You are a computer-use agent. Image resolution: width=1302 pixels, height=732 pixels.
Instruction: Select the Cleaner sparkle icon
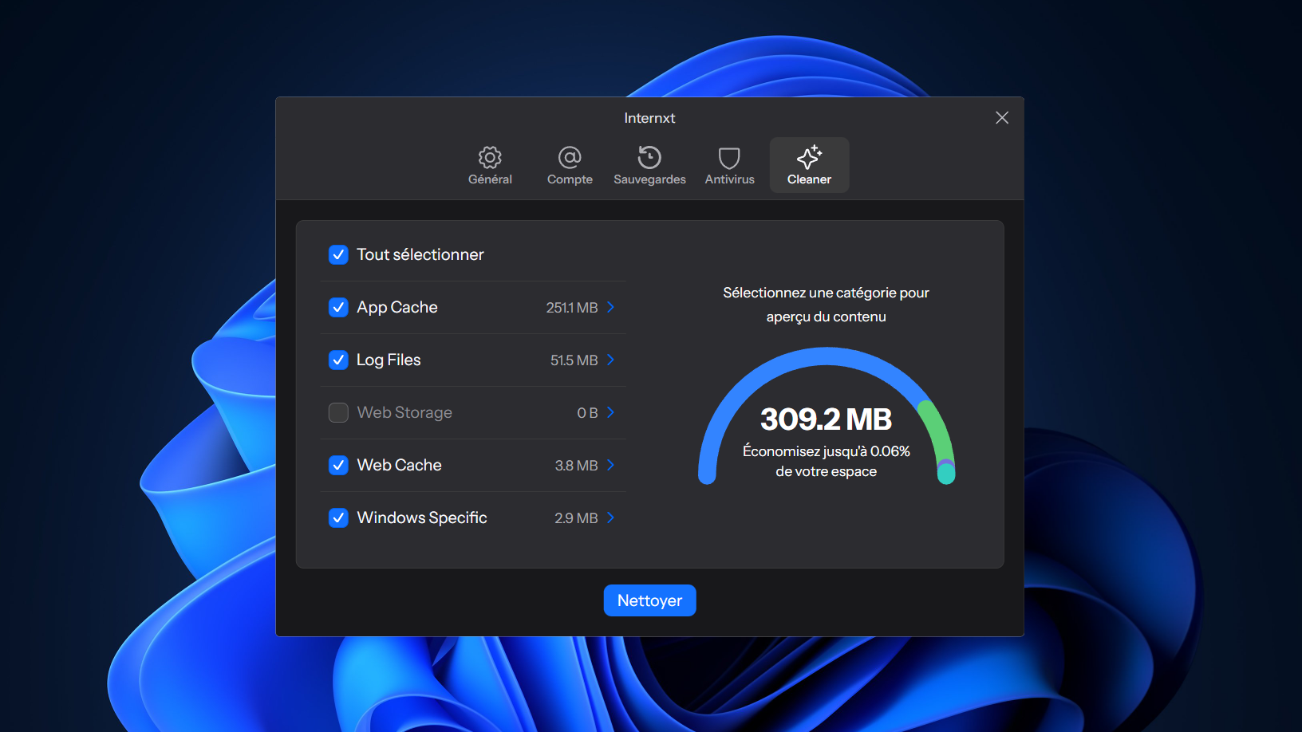pyautogui.click(x=809, y=156)
